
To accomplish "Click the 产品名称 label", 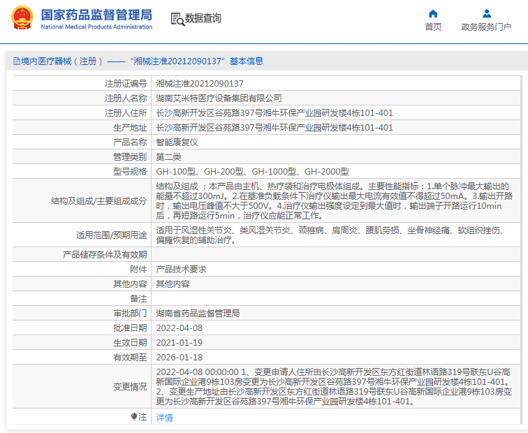I will [x=130, y=142].
